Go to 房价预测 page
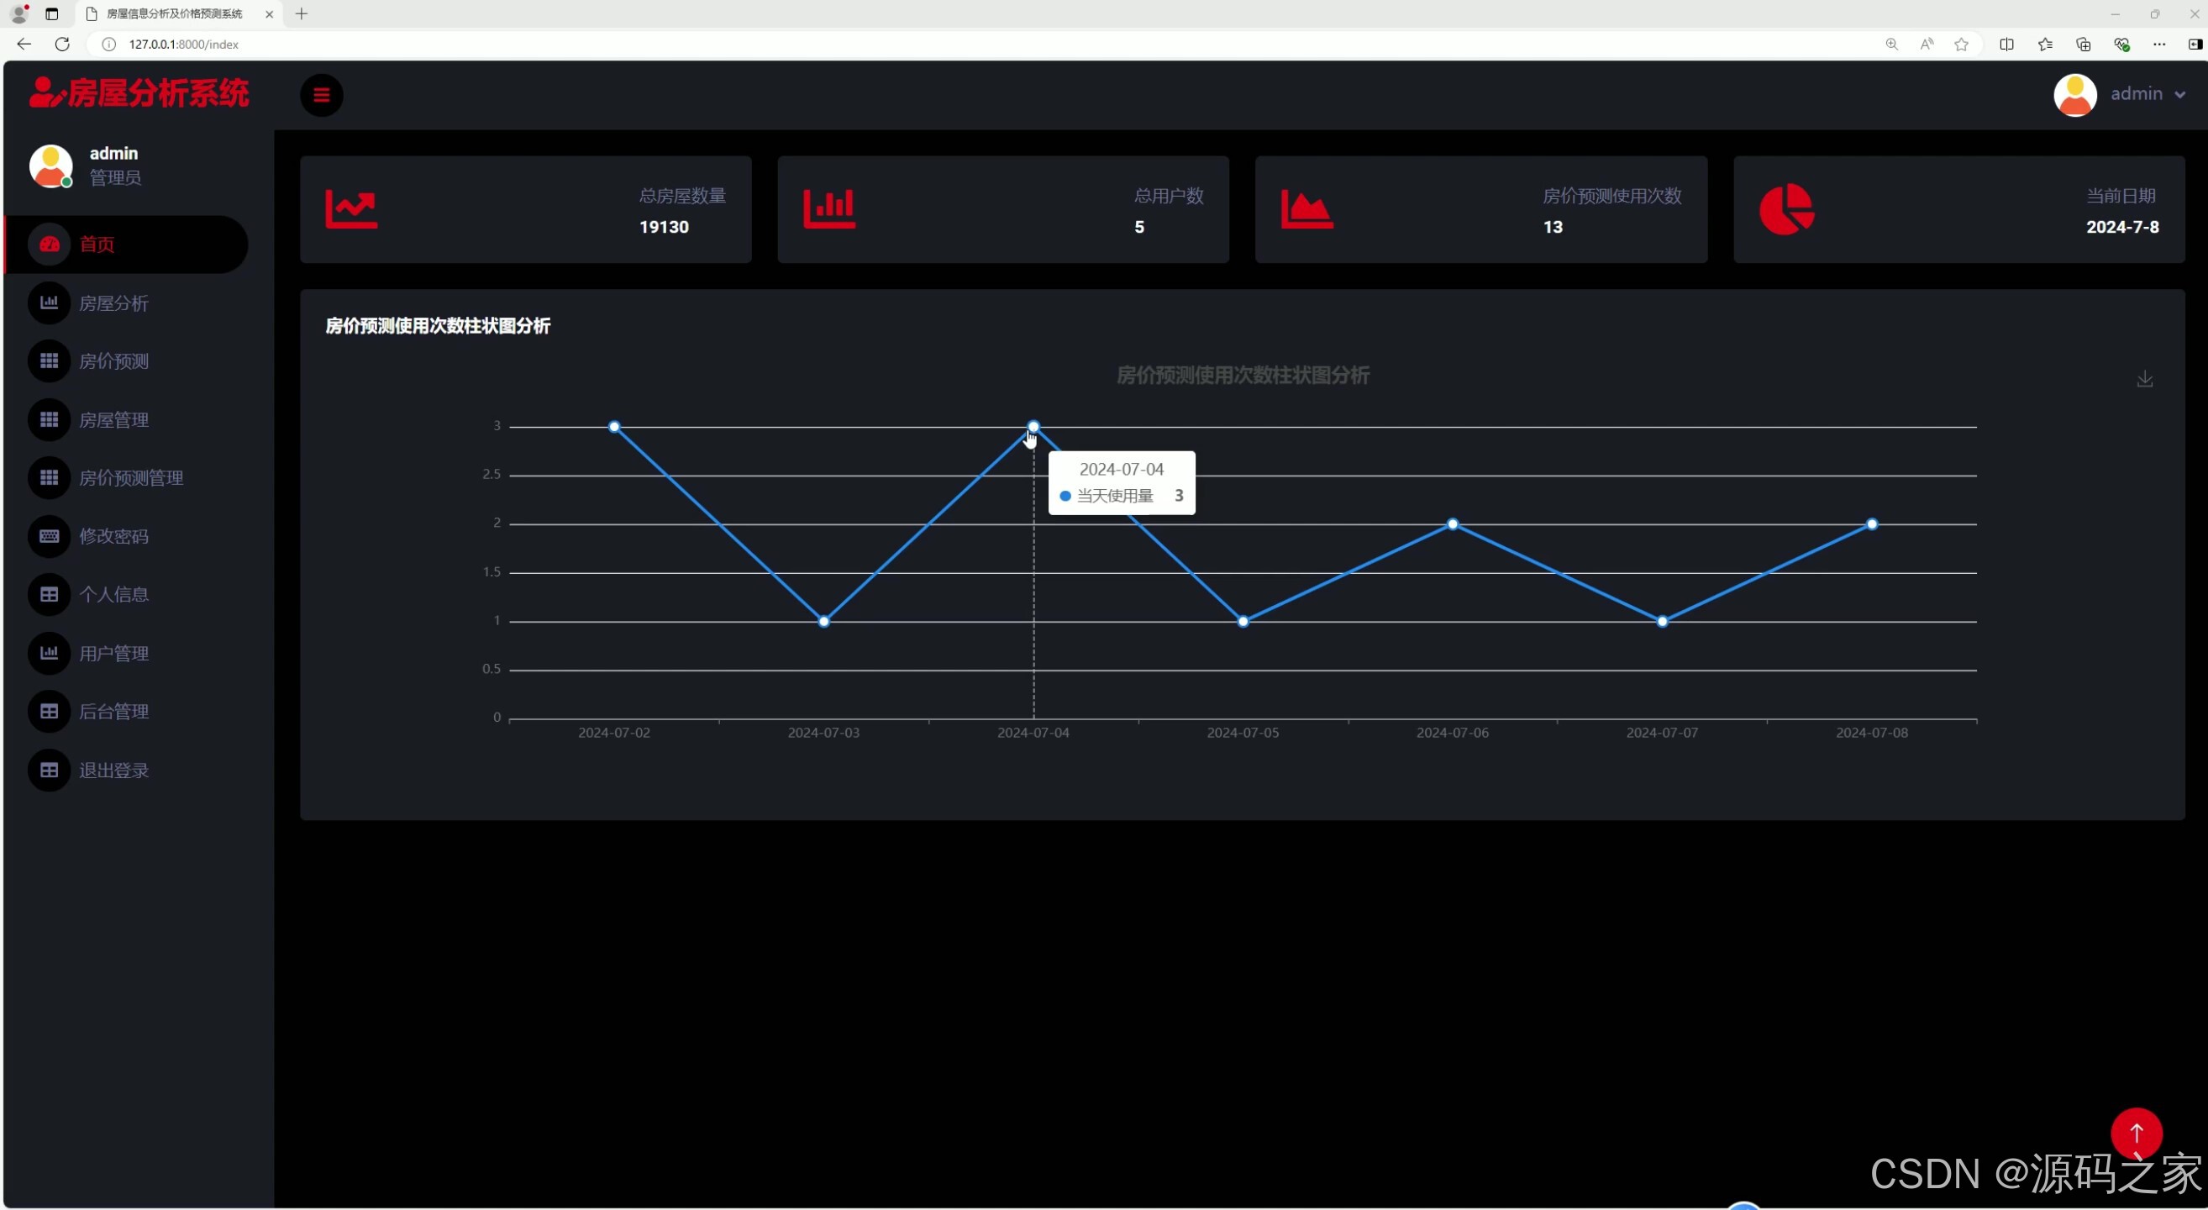The image size is (2208, 1210). [x=114, y=361]
